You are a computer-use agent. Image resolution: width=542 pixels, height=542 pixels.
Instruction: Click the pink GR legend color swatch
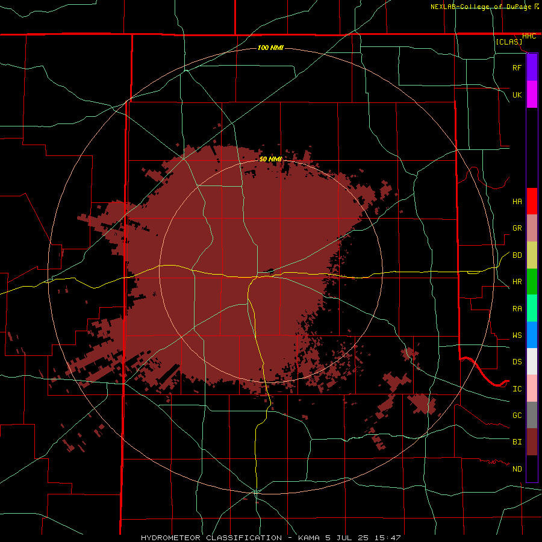point(532,228)
